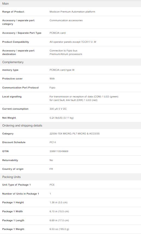
Task: Click the Packing Units section header
Action: click(x=70, y=177)
